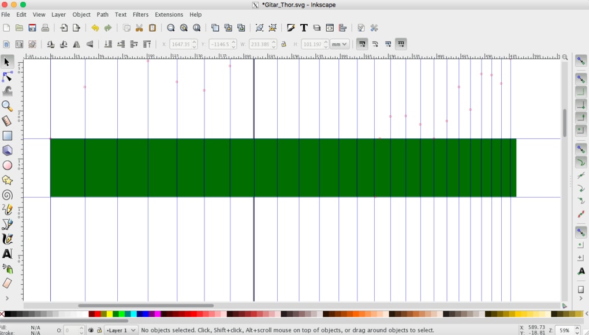This screenshot has height=335, width=589.
Task: Open the Extensions menu
Action: (169, 14)
